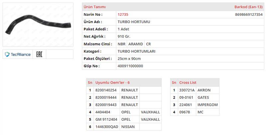Select OEM number 4404404

click(103, 112)
